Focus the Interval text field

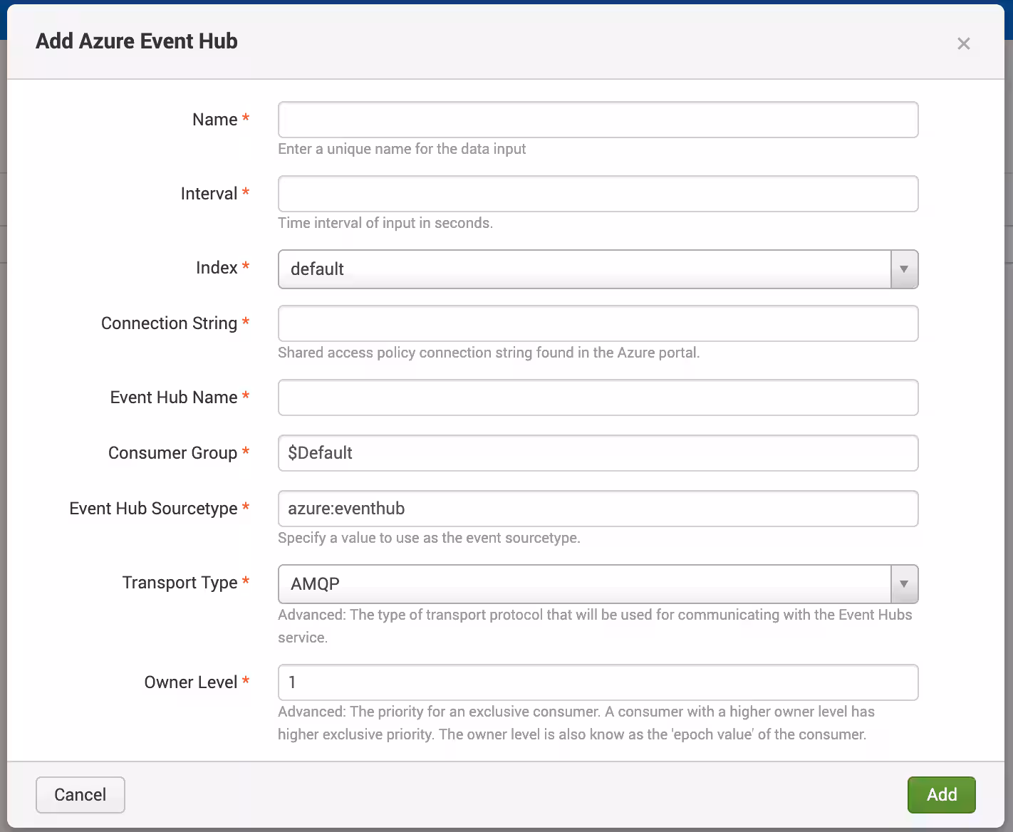[597, 194]
